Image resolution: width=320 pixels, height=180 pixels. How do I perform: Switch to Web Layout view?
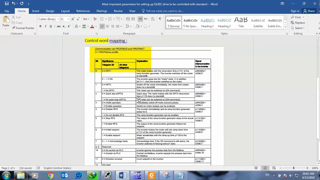pos(274,168)
